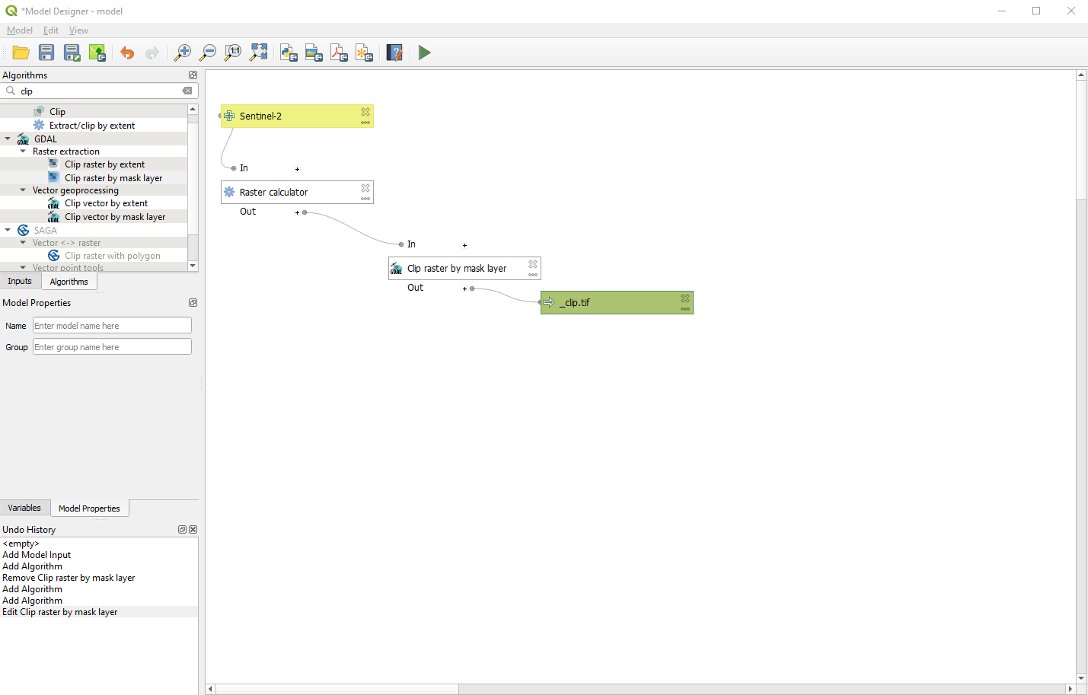Open the View menu
The width and height of the screenshot is (1088, 695).
[x=78, y=30]
